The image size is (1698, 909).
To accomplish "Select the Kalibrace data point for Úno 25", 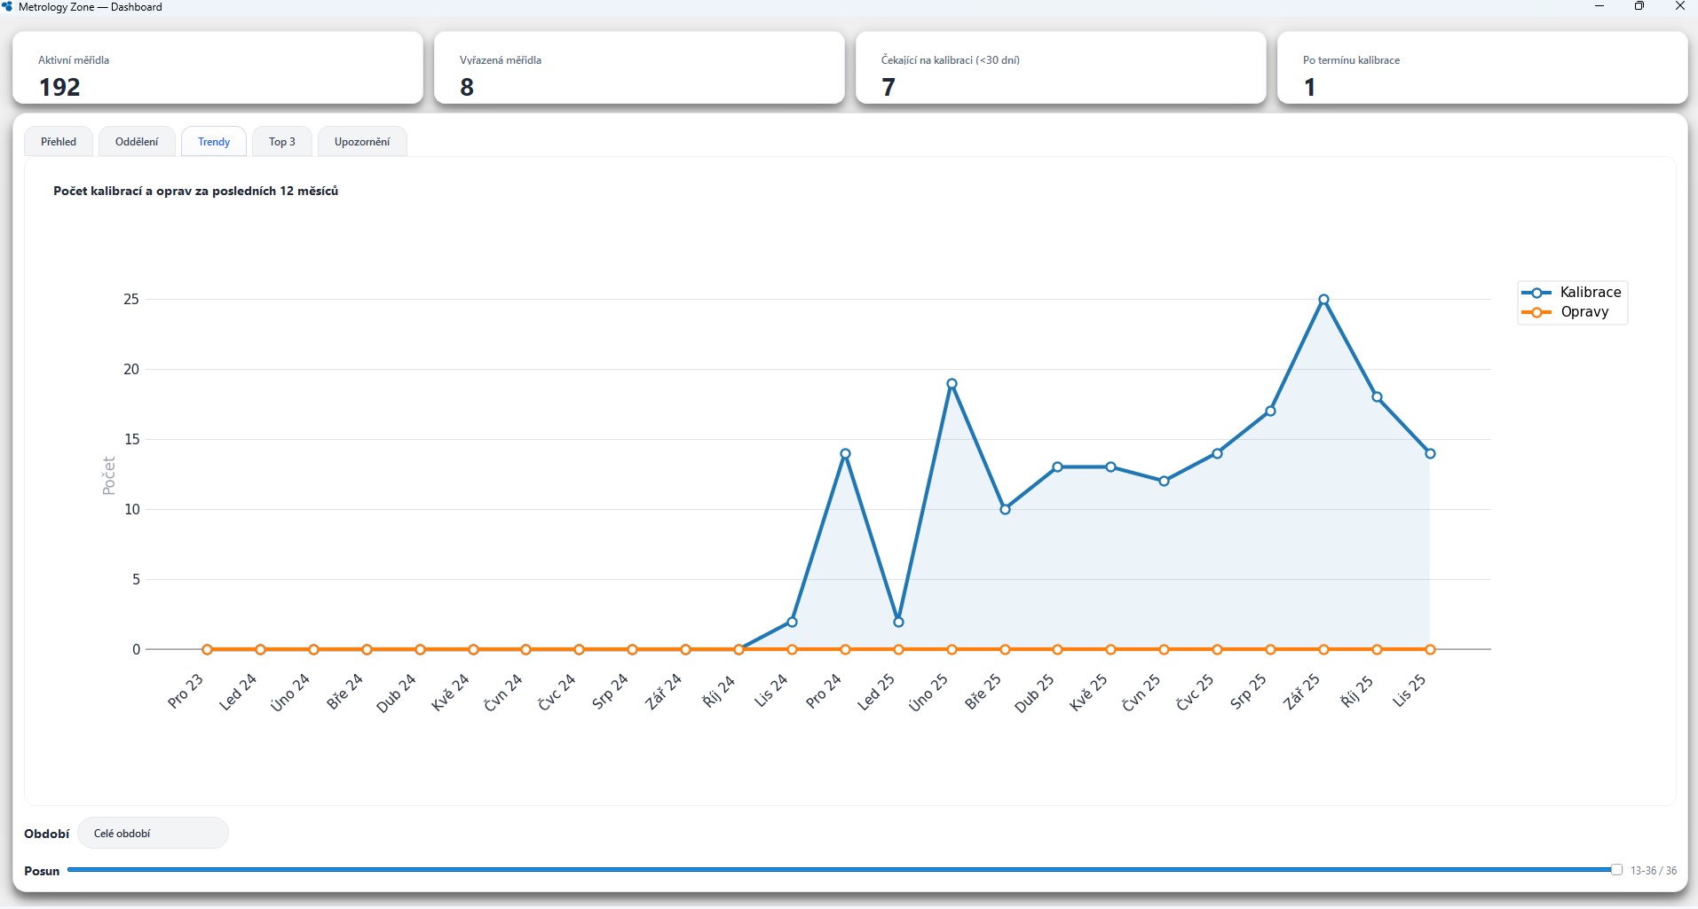I will 952,384.
